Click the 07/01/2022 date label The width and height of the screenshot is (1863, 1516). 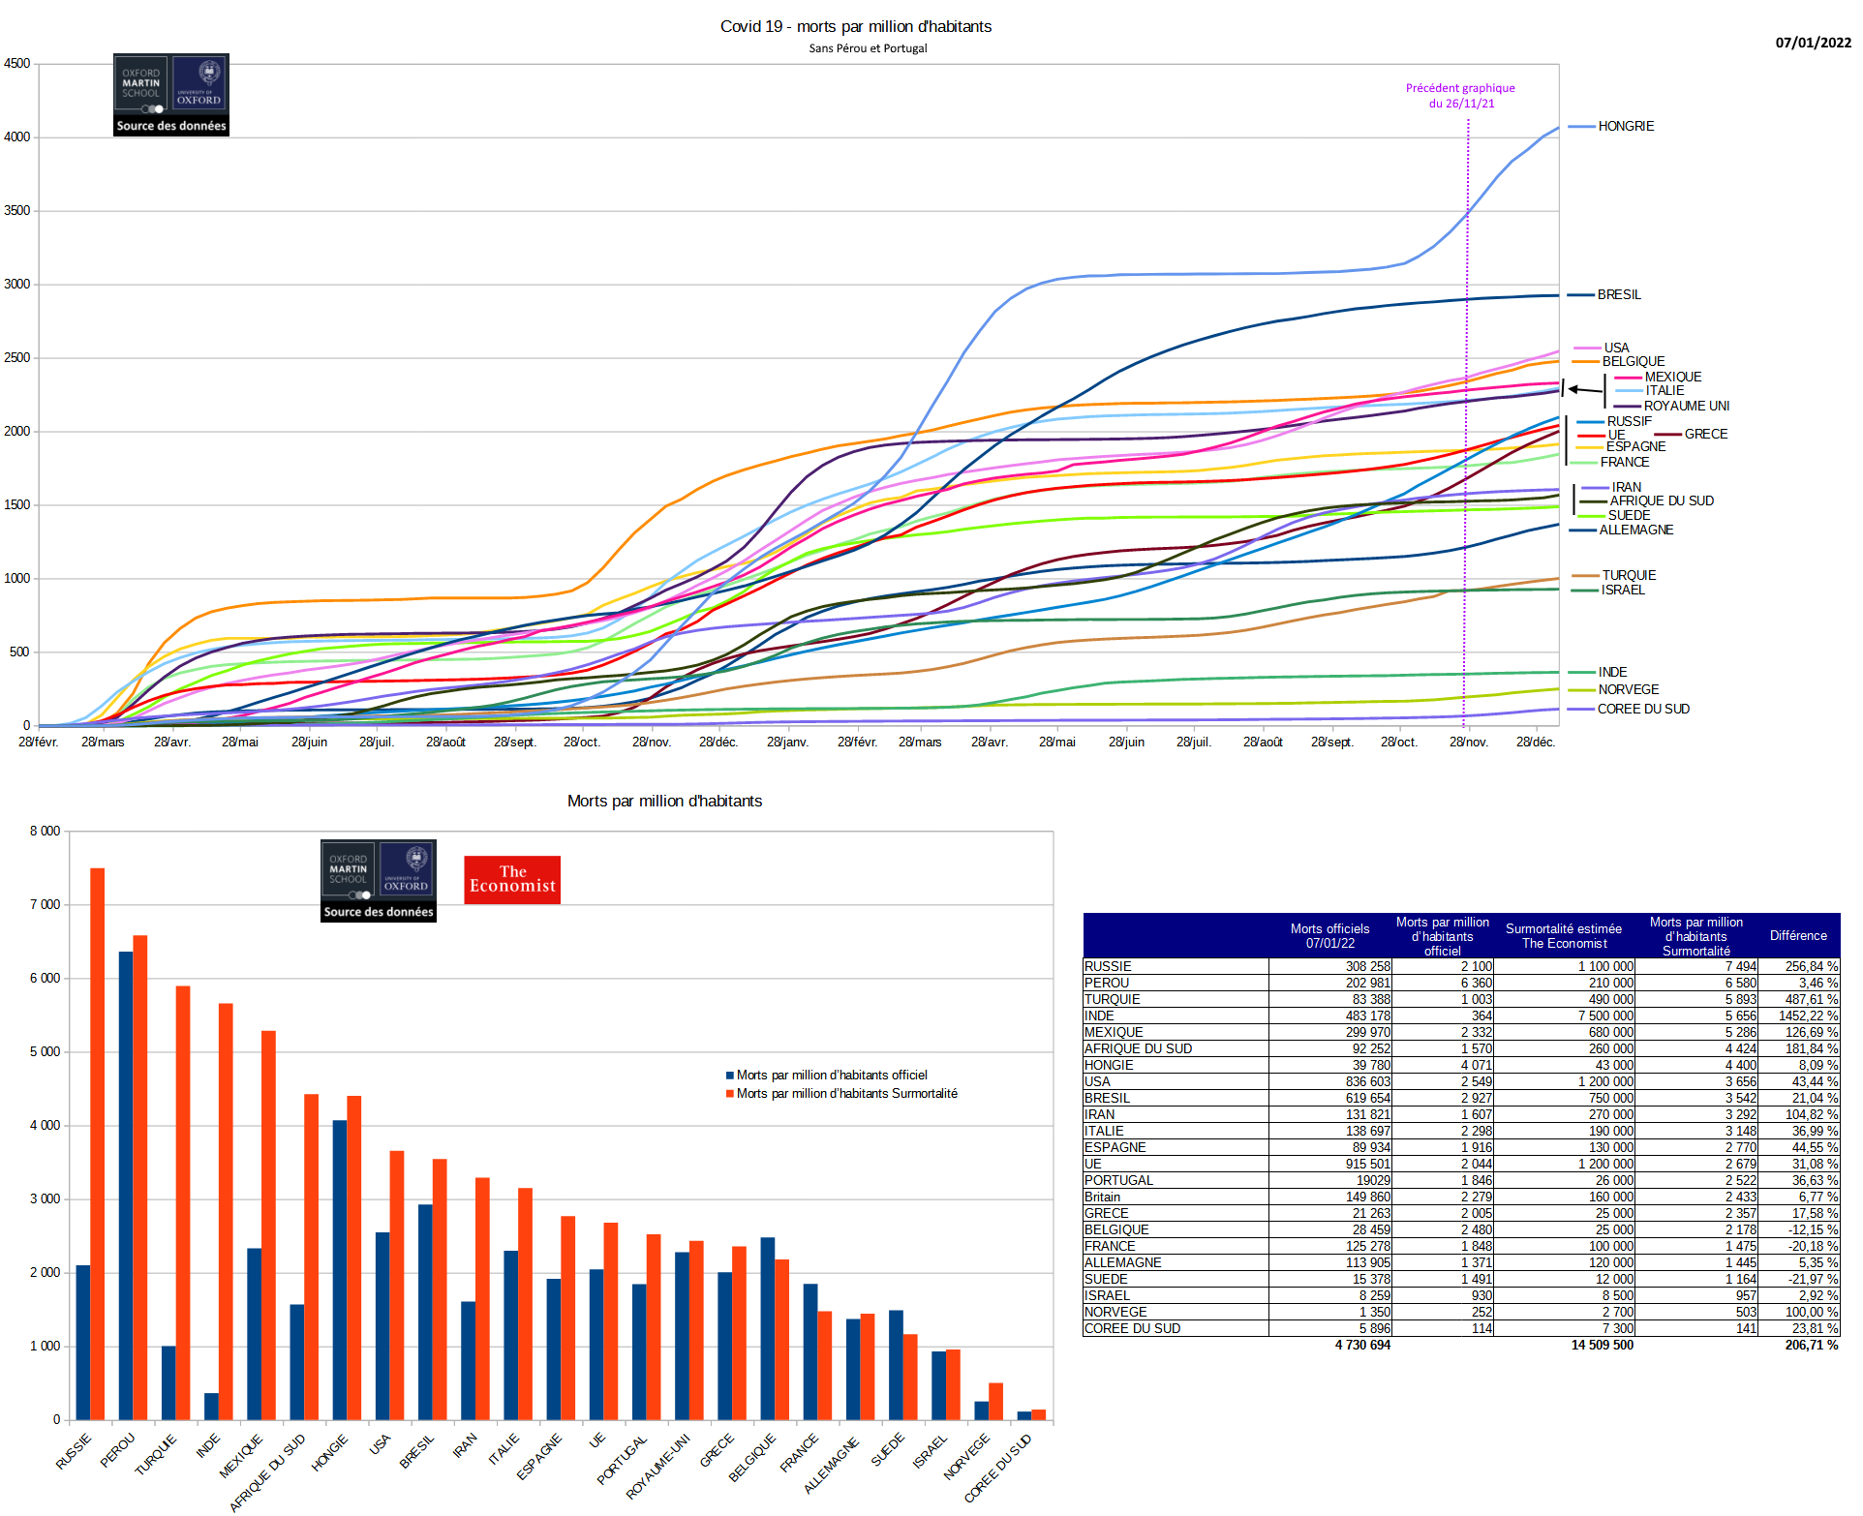pyautogui.click(x=1813, y=43)
